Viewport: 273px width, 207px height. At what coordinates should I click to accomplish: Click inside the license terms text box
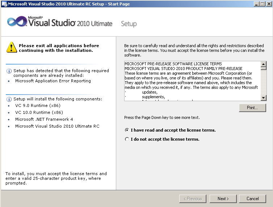click(192, 81)
